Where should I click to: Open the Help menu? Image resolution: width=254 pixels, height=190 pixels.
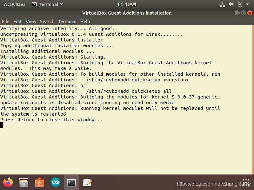[85, 22]
